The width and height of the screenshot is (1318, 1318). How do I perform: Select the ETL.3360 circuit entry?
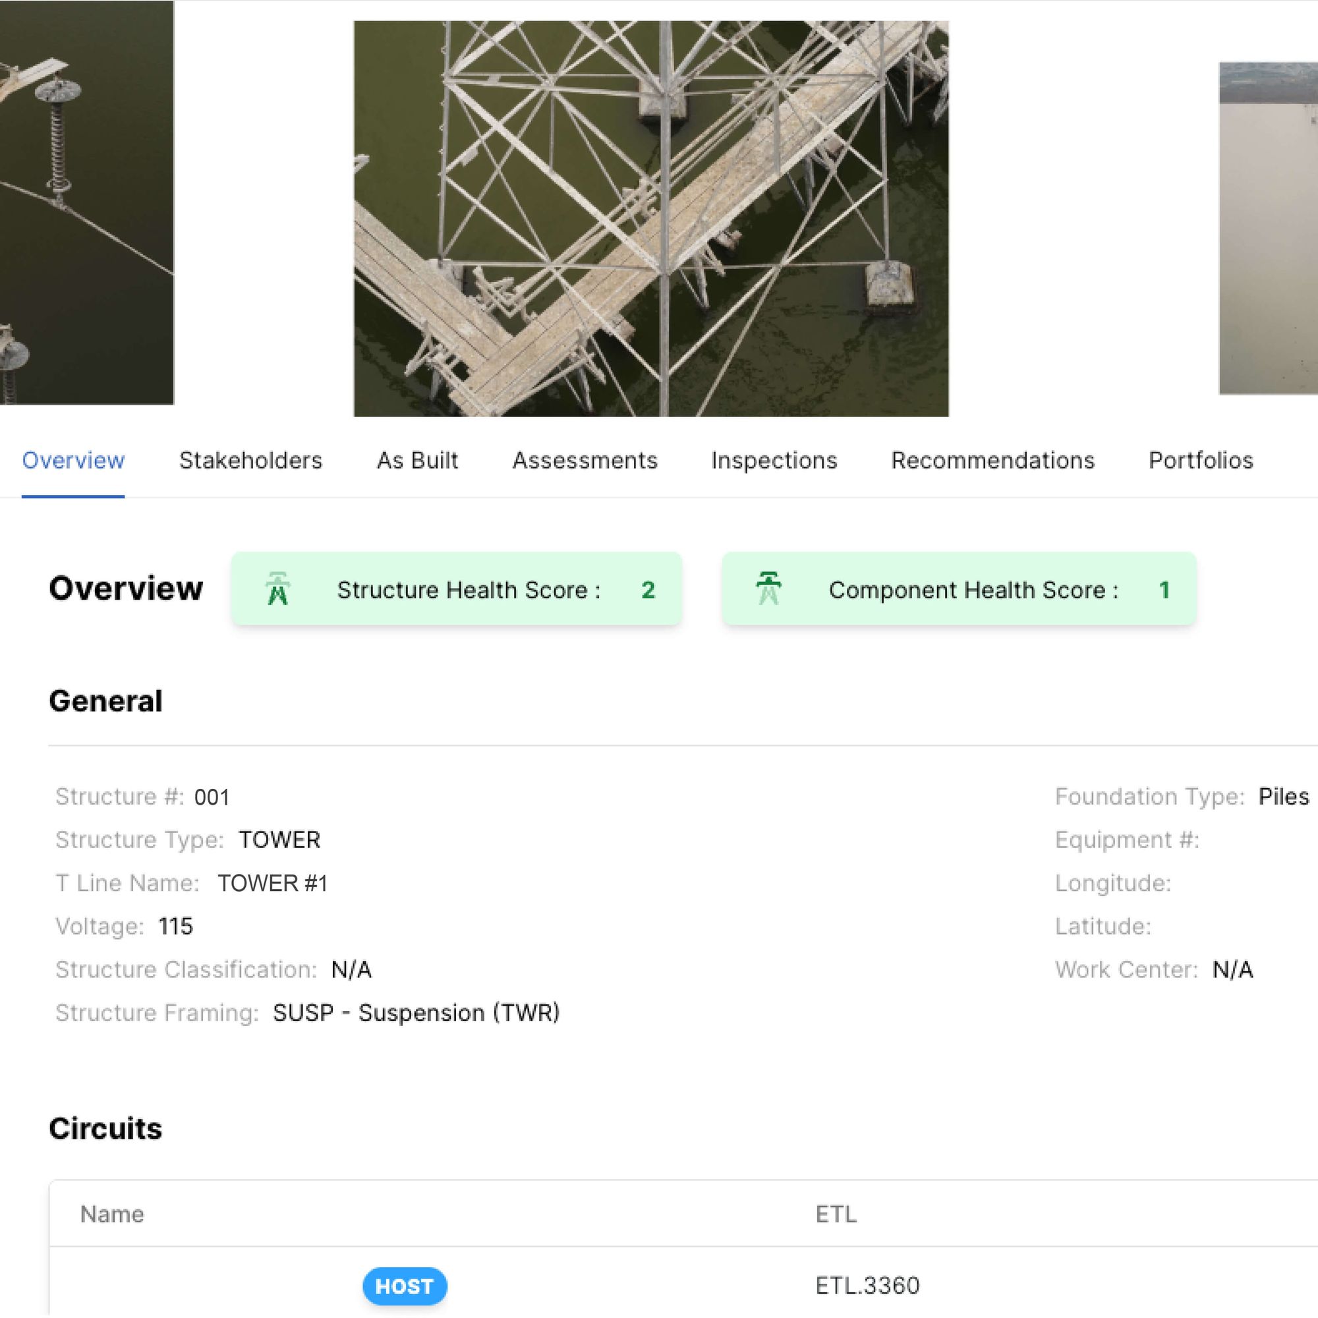point(867,1286)
